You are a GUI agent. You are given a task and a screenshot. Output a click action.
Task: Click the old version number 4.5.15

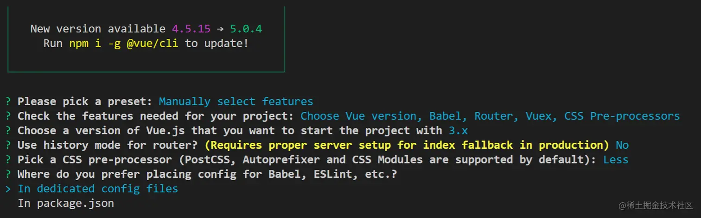tap(191, 29)
